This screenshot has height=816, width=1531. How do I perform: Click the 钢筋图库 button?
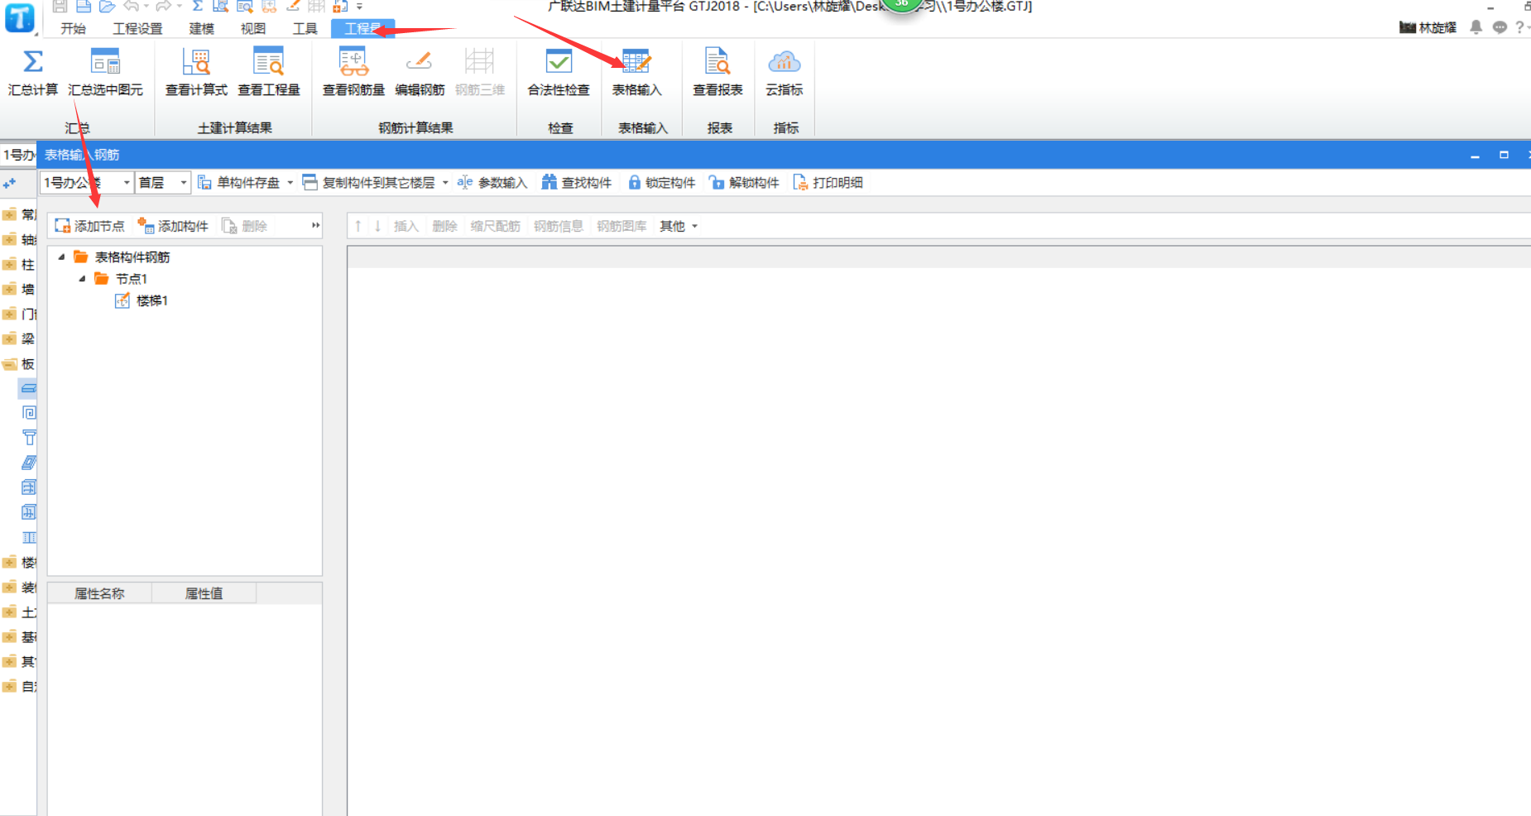click(x=622, y=226)
